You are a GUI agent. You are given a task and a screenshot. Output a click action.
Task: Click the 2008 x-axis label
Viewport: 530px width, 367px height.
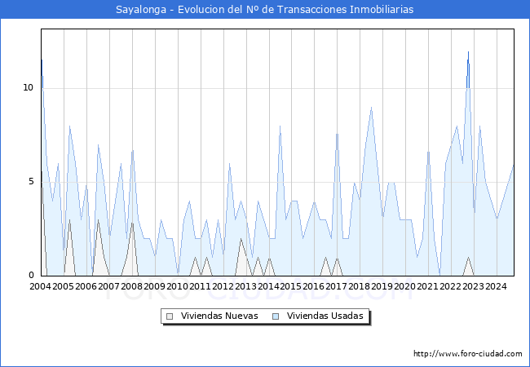pyautogui.click(x=131, y=286)
